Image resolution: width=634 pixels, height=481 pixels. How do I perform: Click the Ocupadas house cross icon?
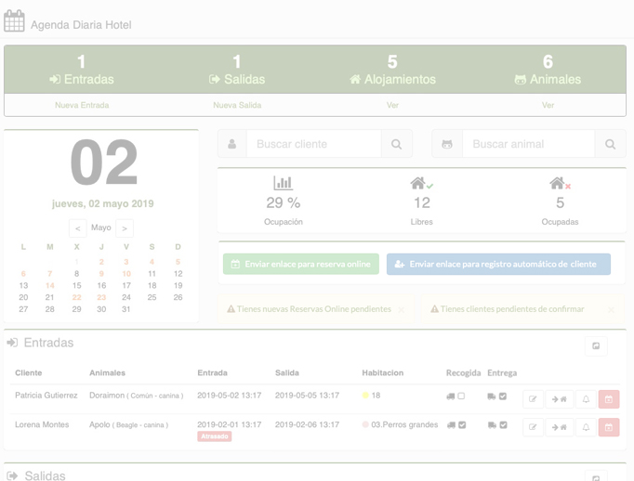[x=560, y=183]
